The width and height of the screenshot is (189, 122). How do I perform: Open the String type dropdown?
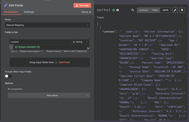pos(80,42)
